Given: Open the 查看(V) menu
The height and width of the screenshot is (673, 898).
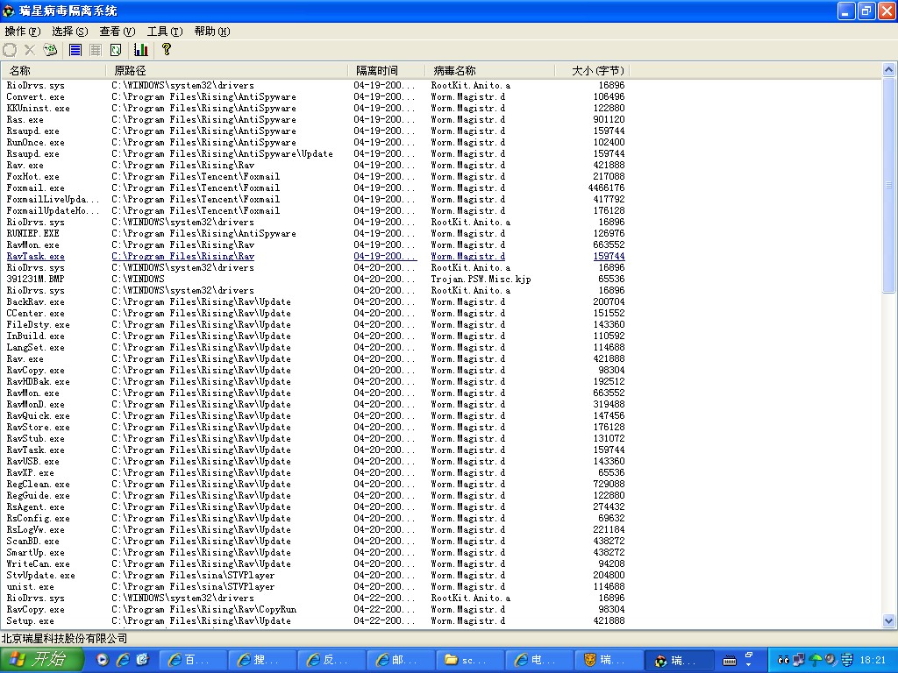Looking at the screenshot, I should pos(117,32).
